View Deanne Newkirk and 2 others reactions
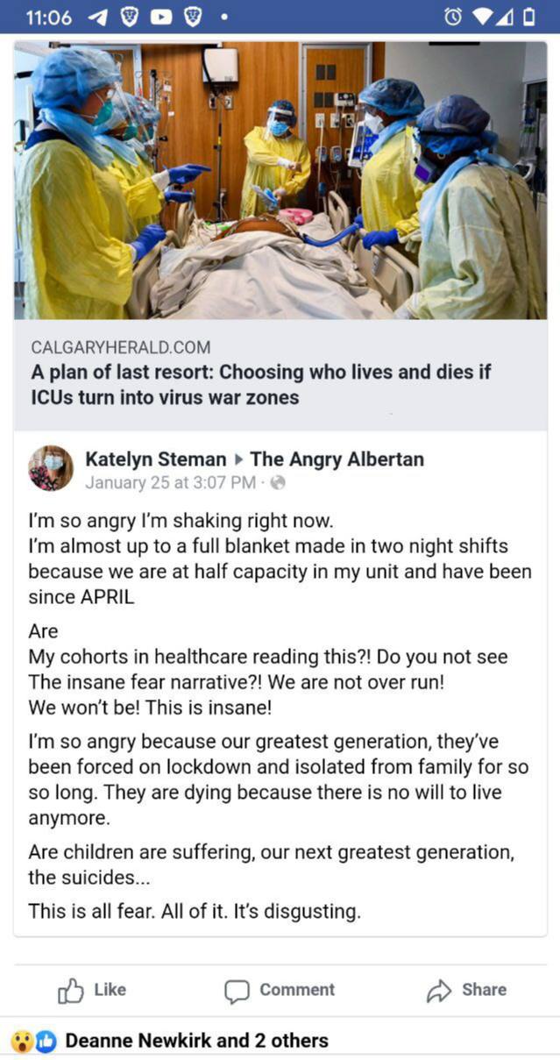The image size is (560, 1060). pyautogui.click(x=196, y=1041)
